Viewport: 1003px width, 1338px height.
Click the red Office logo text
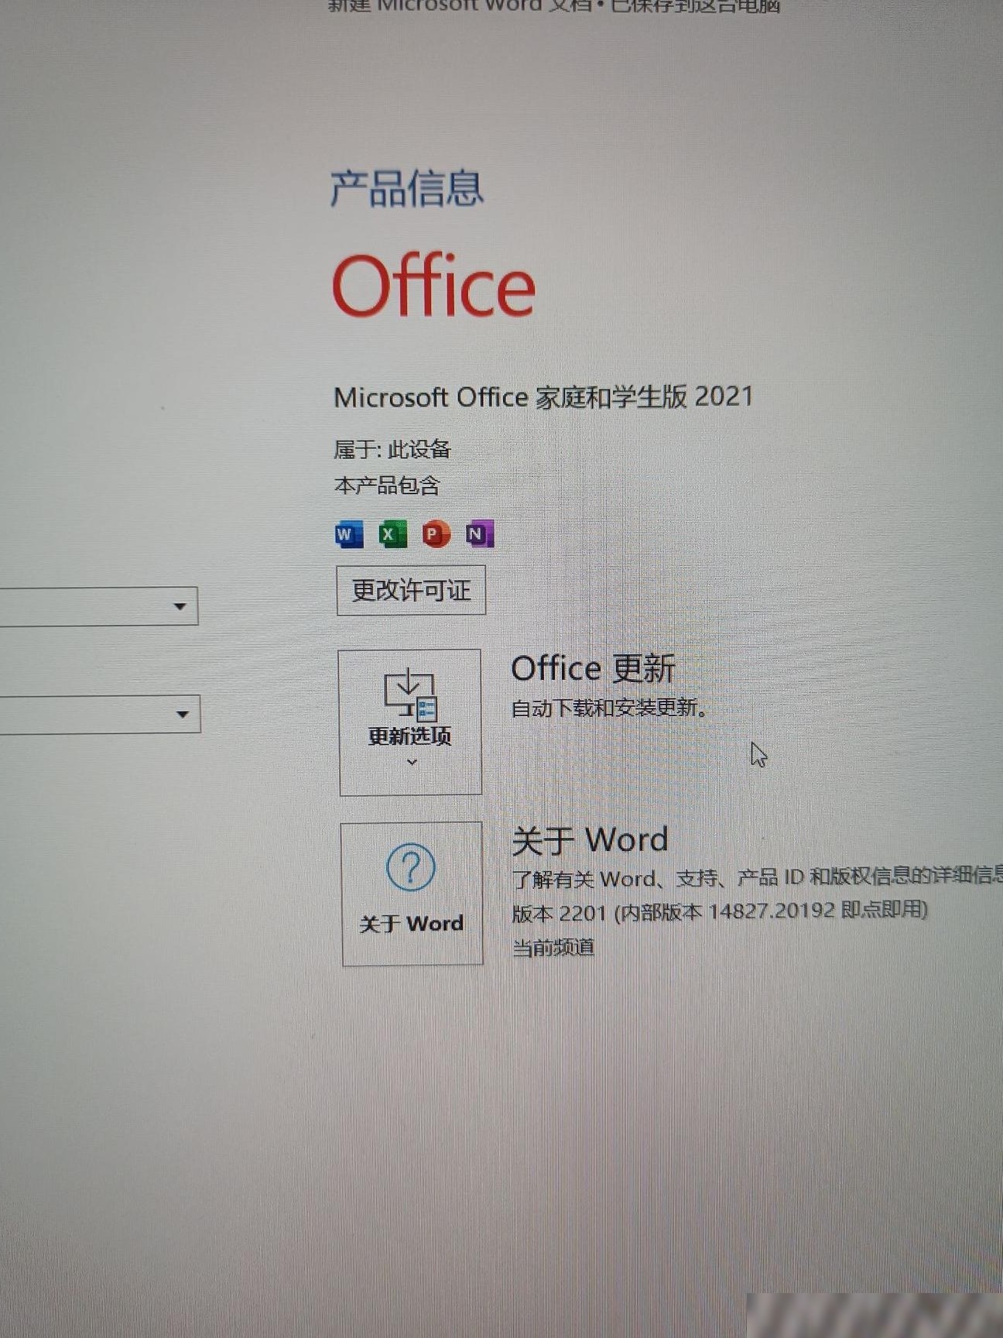[x=433, y=285]
